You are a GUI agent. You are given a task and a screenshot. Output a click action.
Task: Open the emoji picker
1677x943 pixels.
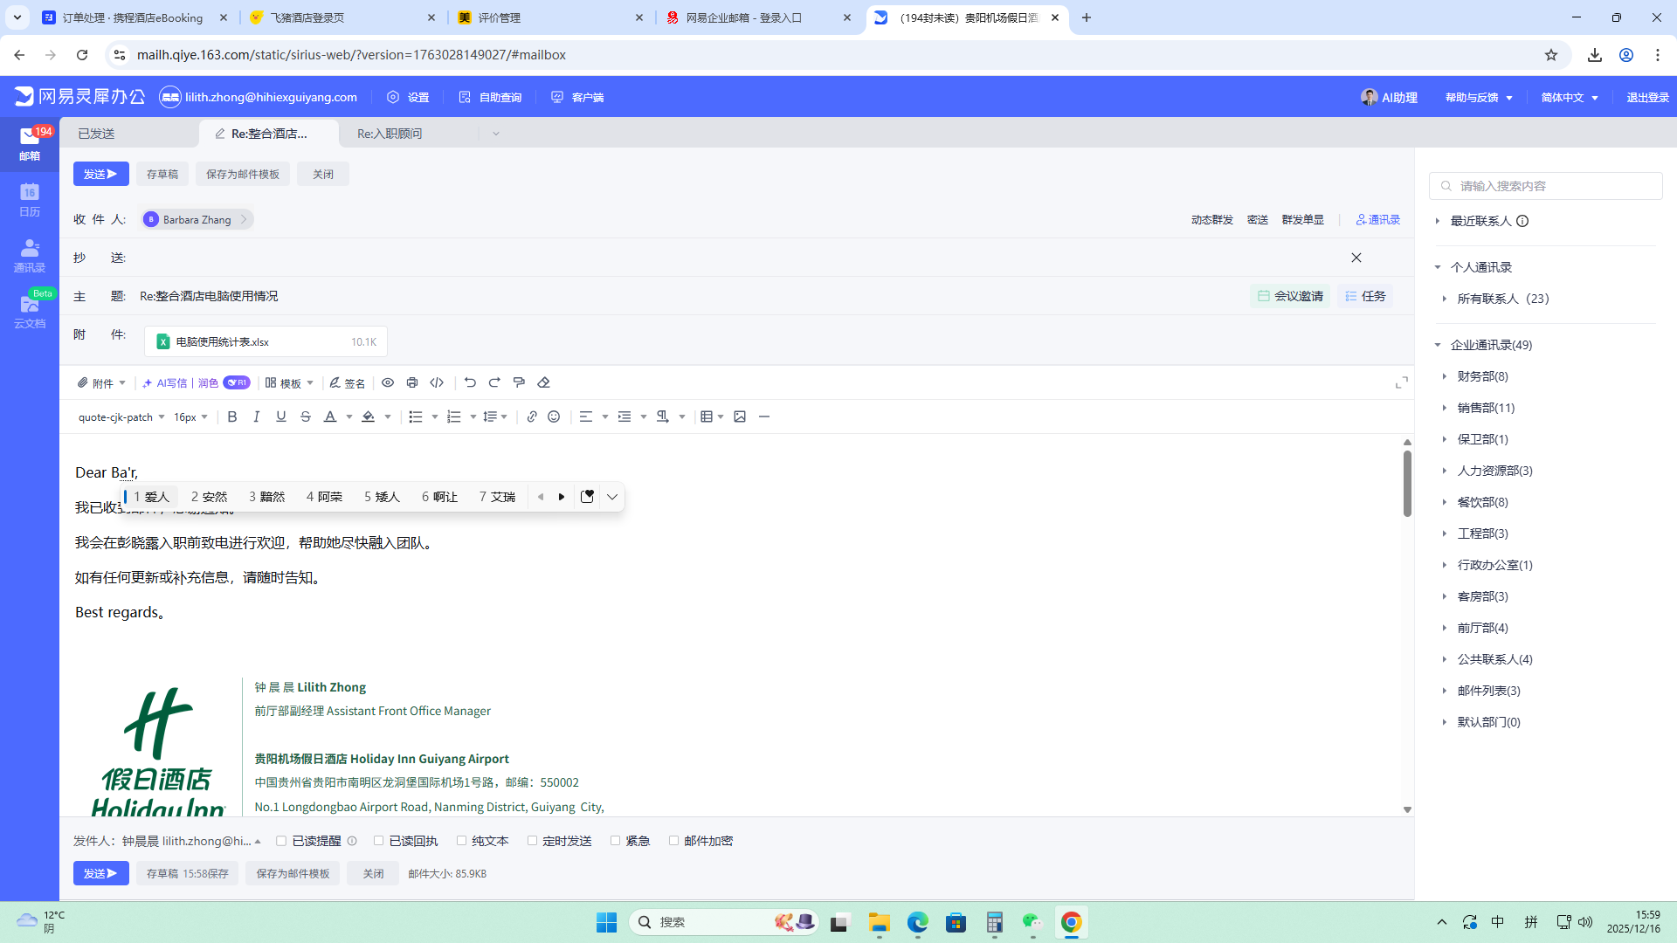click(554, 417)
